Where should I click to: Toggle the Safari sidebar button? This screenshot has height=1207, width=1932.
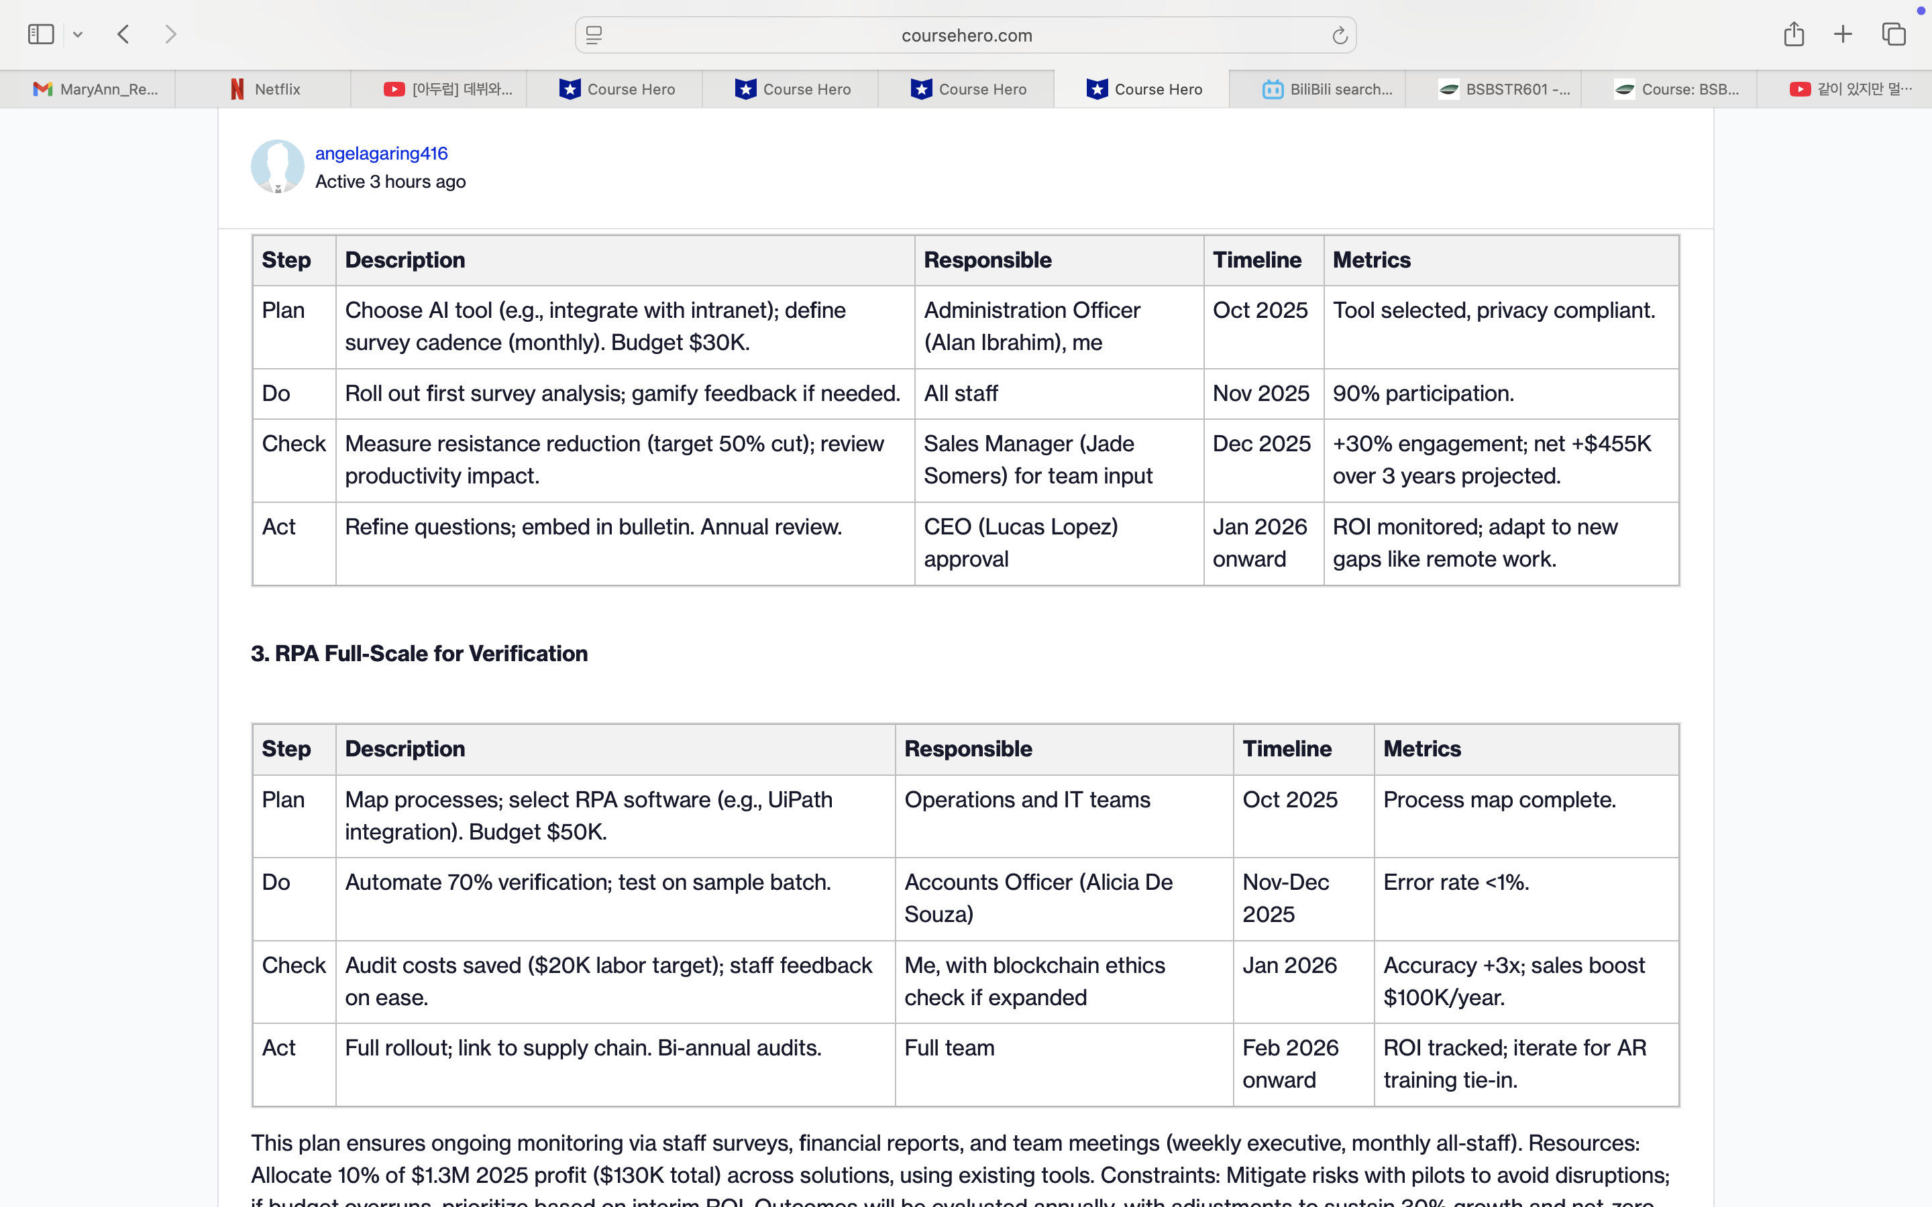pos(41,34)
